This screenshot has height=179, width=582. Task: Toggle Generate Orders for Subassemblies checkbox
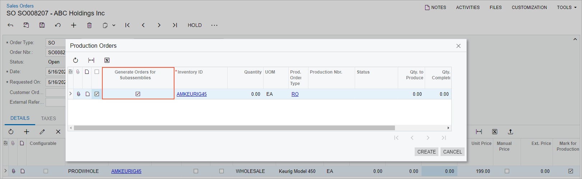(138, 94)
